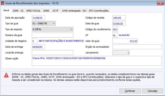Click the Lancamento label
Image resolution: width=165 pixels, height=96 pixels.
(92, 53)
